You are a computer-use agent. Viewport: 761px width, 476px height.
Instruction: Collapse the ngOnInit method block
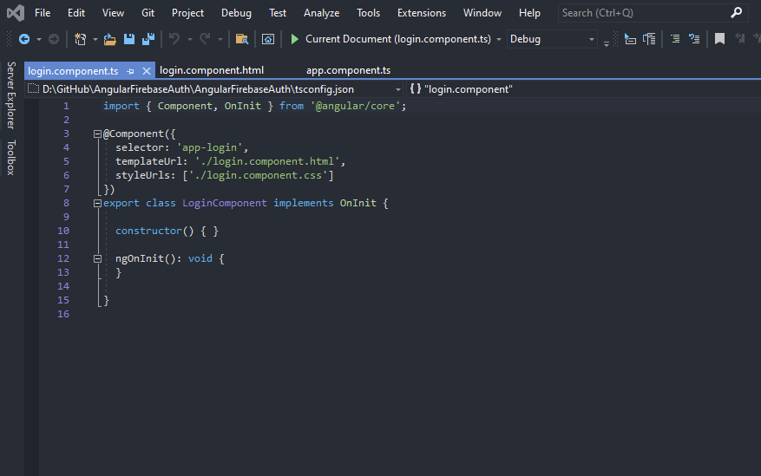click(x=96, y=259)
